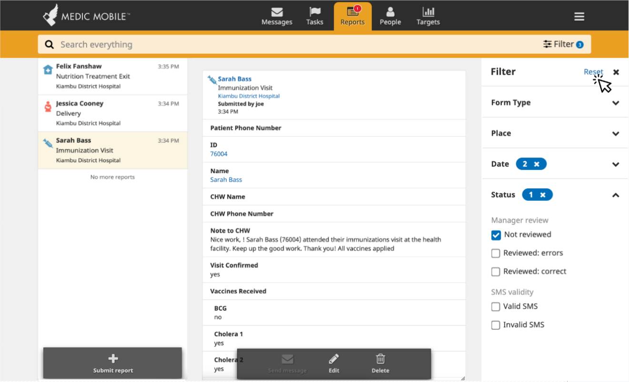The image size is (629, 382).
Task: Clear the Date filter badge
Action: 537,164
